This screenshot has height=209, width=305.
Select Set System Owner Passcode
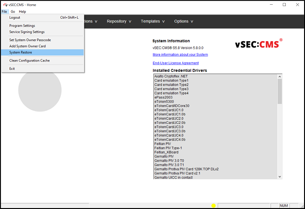pos(43,40)
